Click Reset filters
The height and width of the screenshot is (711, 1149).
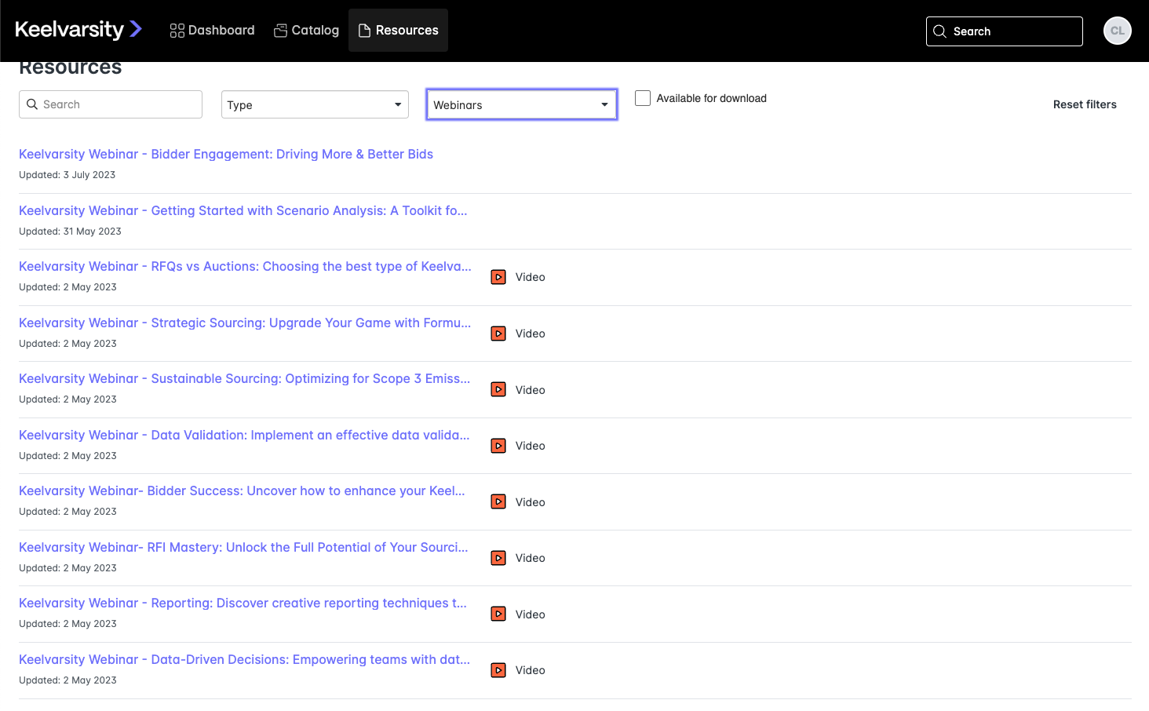tap(1085, 104)
